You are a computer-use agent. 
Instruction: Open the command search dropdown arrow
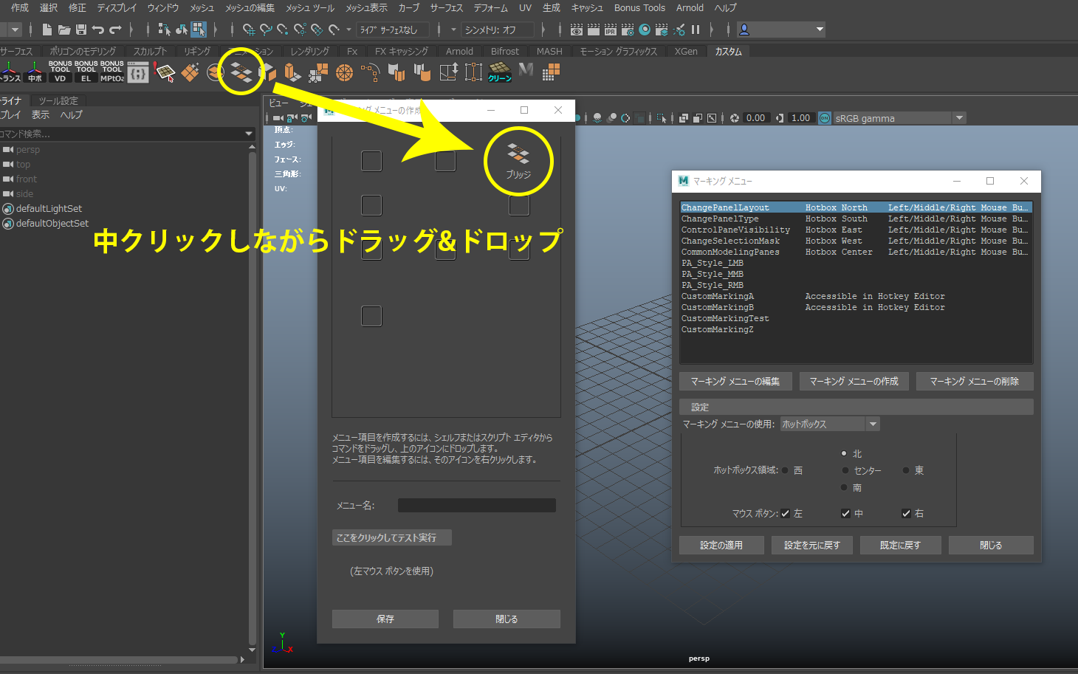click(248, 134)
